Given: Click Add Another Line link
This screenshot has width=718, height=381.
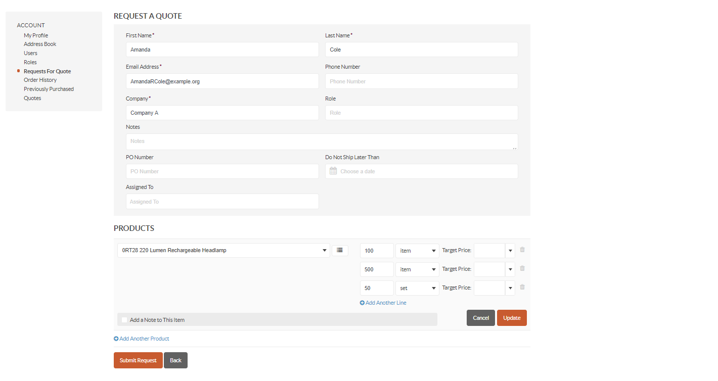Looking at the screenshot, I should click(x=383, y=303).
